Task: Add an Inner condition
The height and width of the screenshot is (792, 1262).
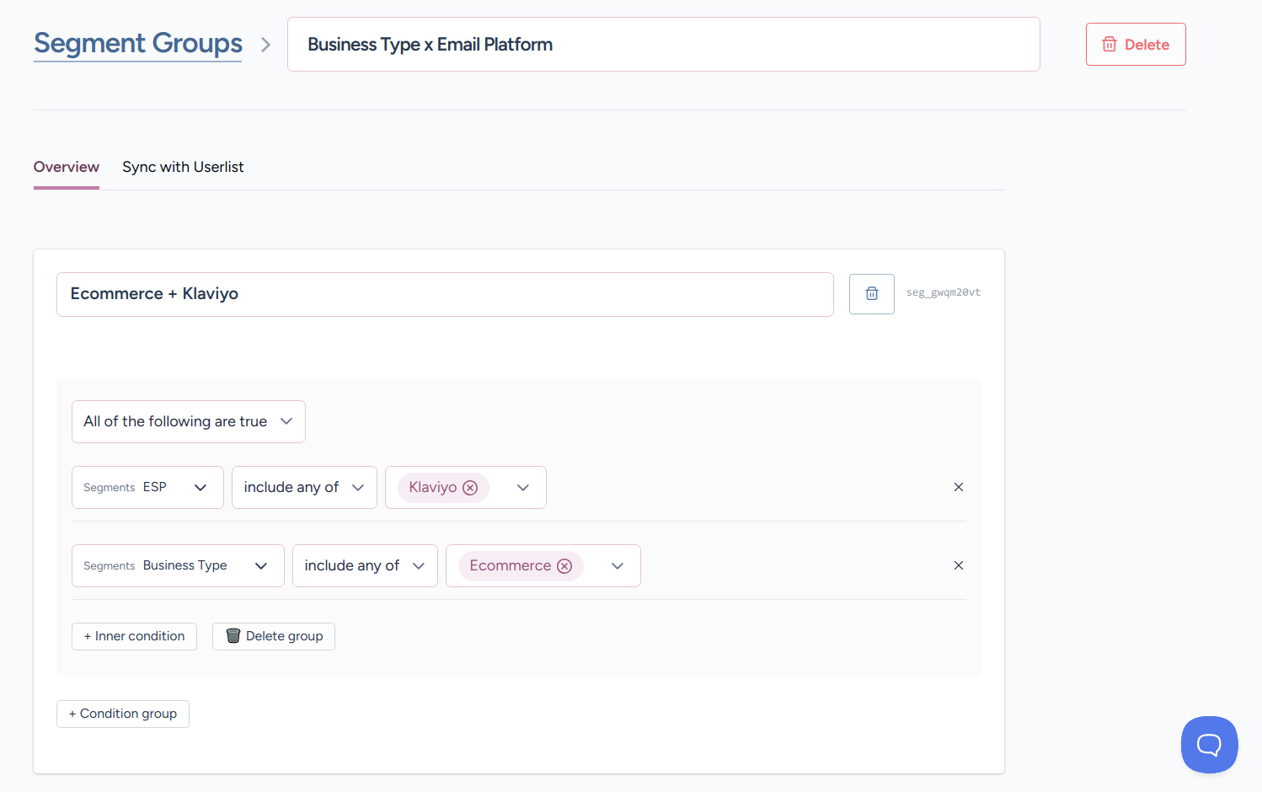Action: (x=134, y=636)
